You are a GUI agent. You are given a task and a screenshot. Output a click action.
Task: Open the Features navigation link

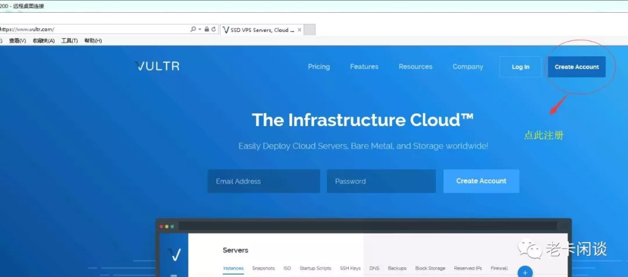coord(364,67)
